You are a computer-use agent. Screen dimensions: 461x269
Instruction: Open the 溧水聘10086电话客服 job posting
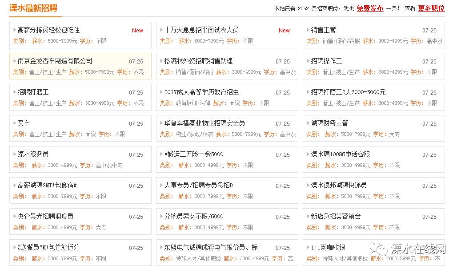point(341,154)
